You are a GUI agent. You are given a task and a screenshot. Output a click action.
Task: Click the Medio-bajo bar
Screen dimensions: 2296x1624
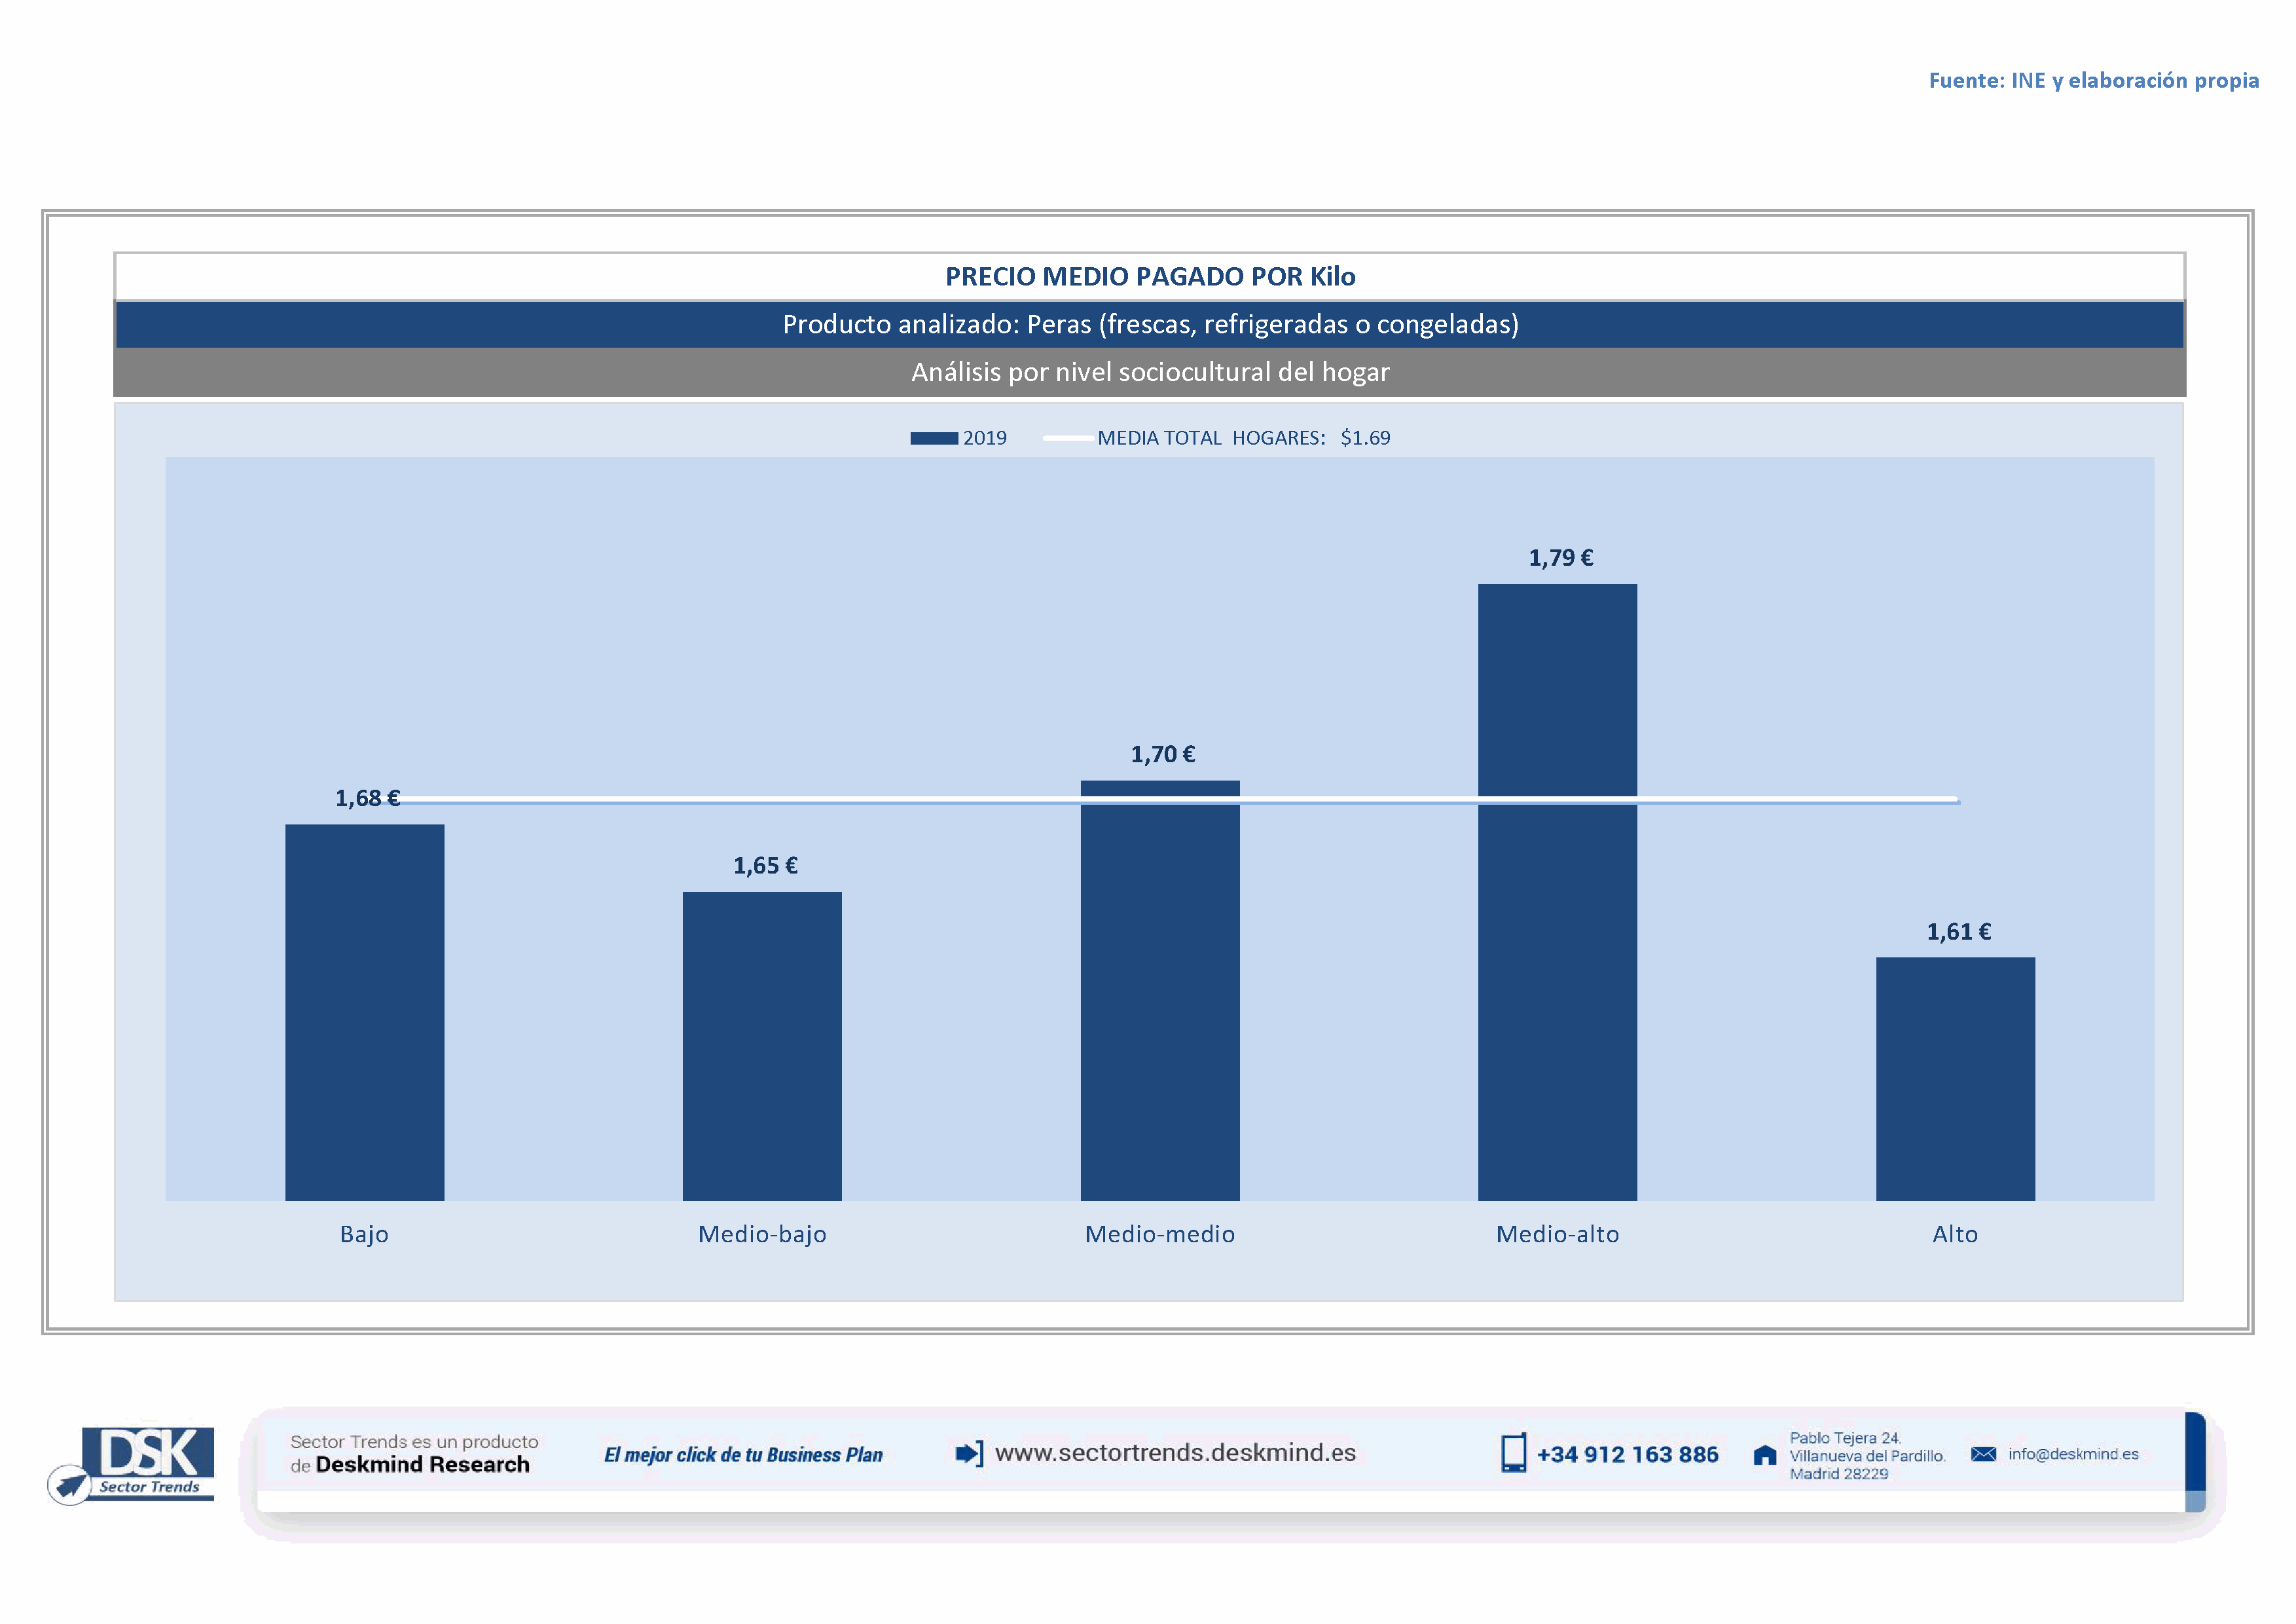point(762,1045)
